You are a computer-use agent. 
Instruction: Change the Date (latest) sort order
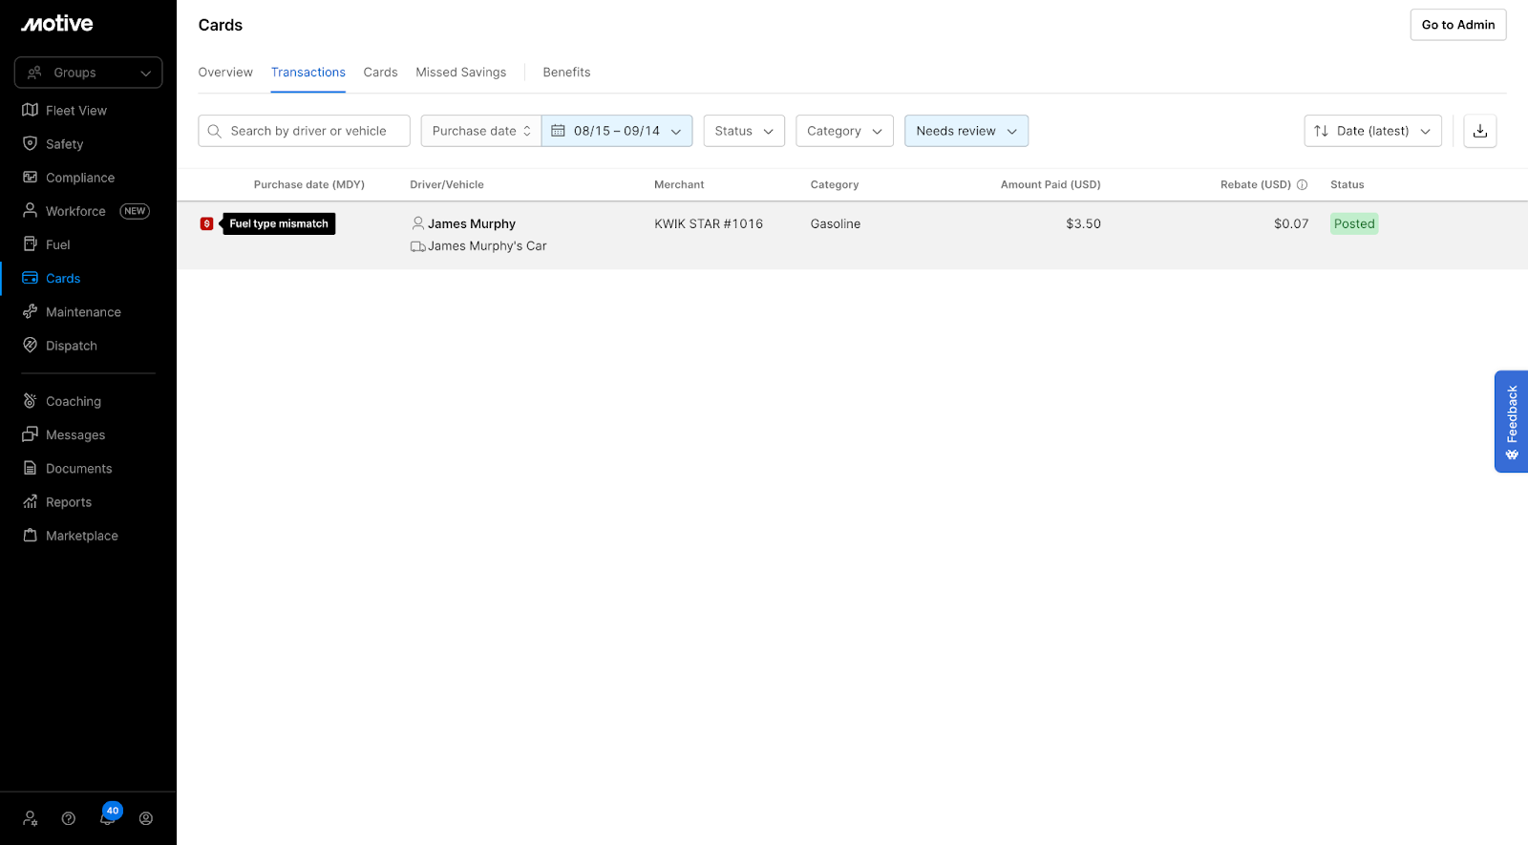1371,131
